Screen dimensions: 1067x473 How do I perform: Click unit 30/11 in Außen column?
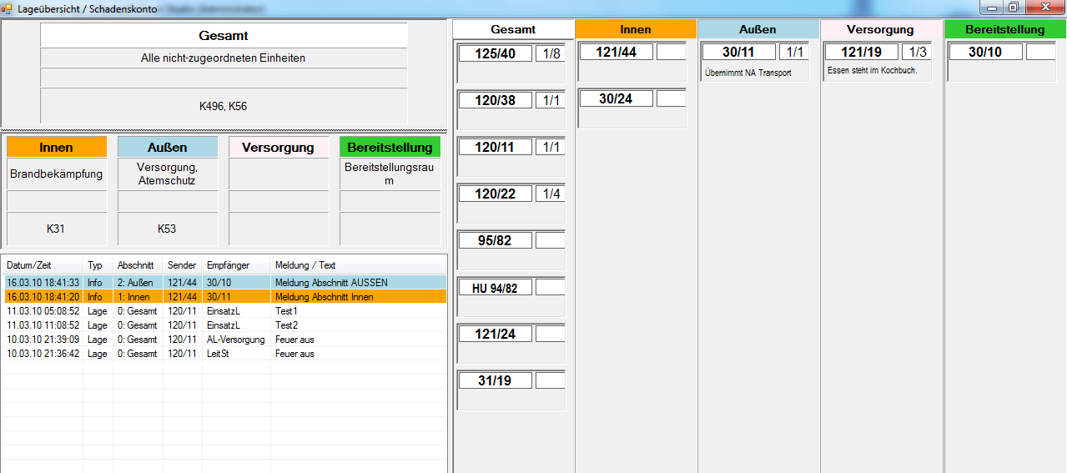click(x=738, y=52)
